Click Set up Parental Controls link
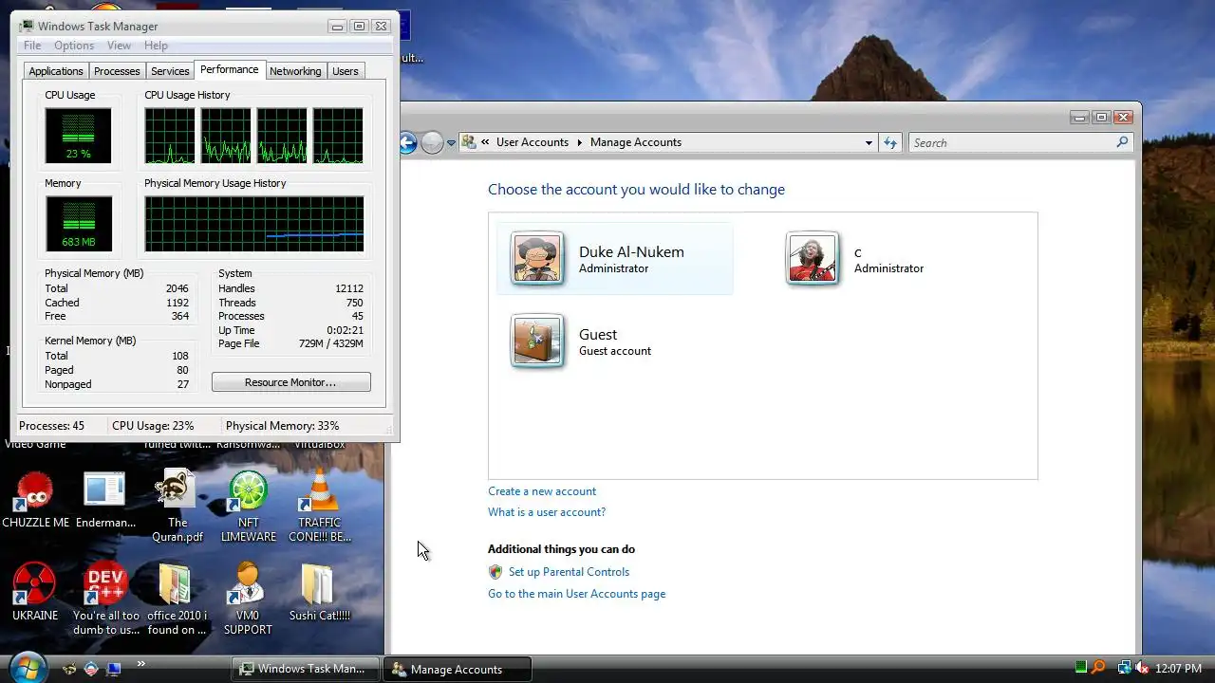Image resolution: width=1215 pixels, height=683 pixels. coord(569,572)
